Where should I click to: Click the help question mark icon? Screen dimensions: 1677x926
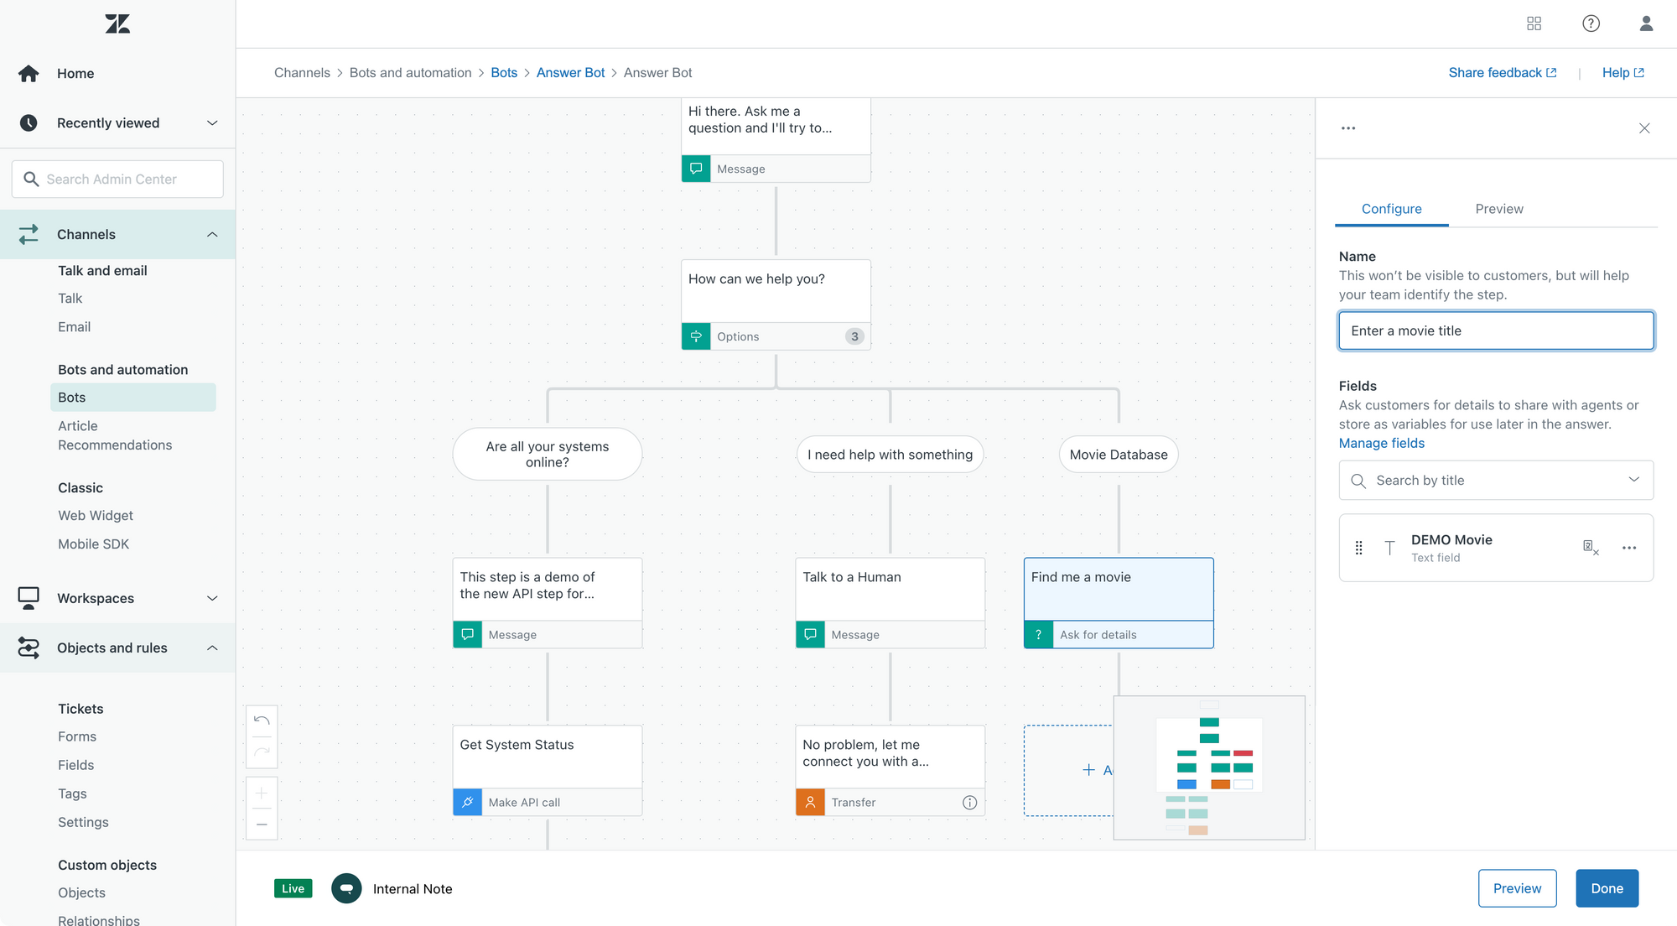(1591, 23)
